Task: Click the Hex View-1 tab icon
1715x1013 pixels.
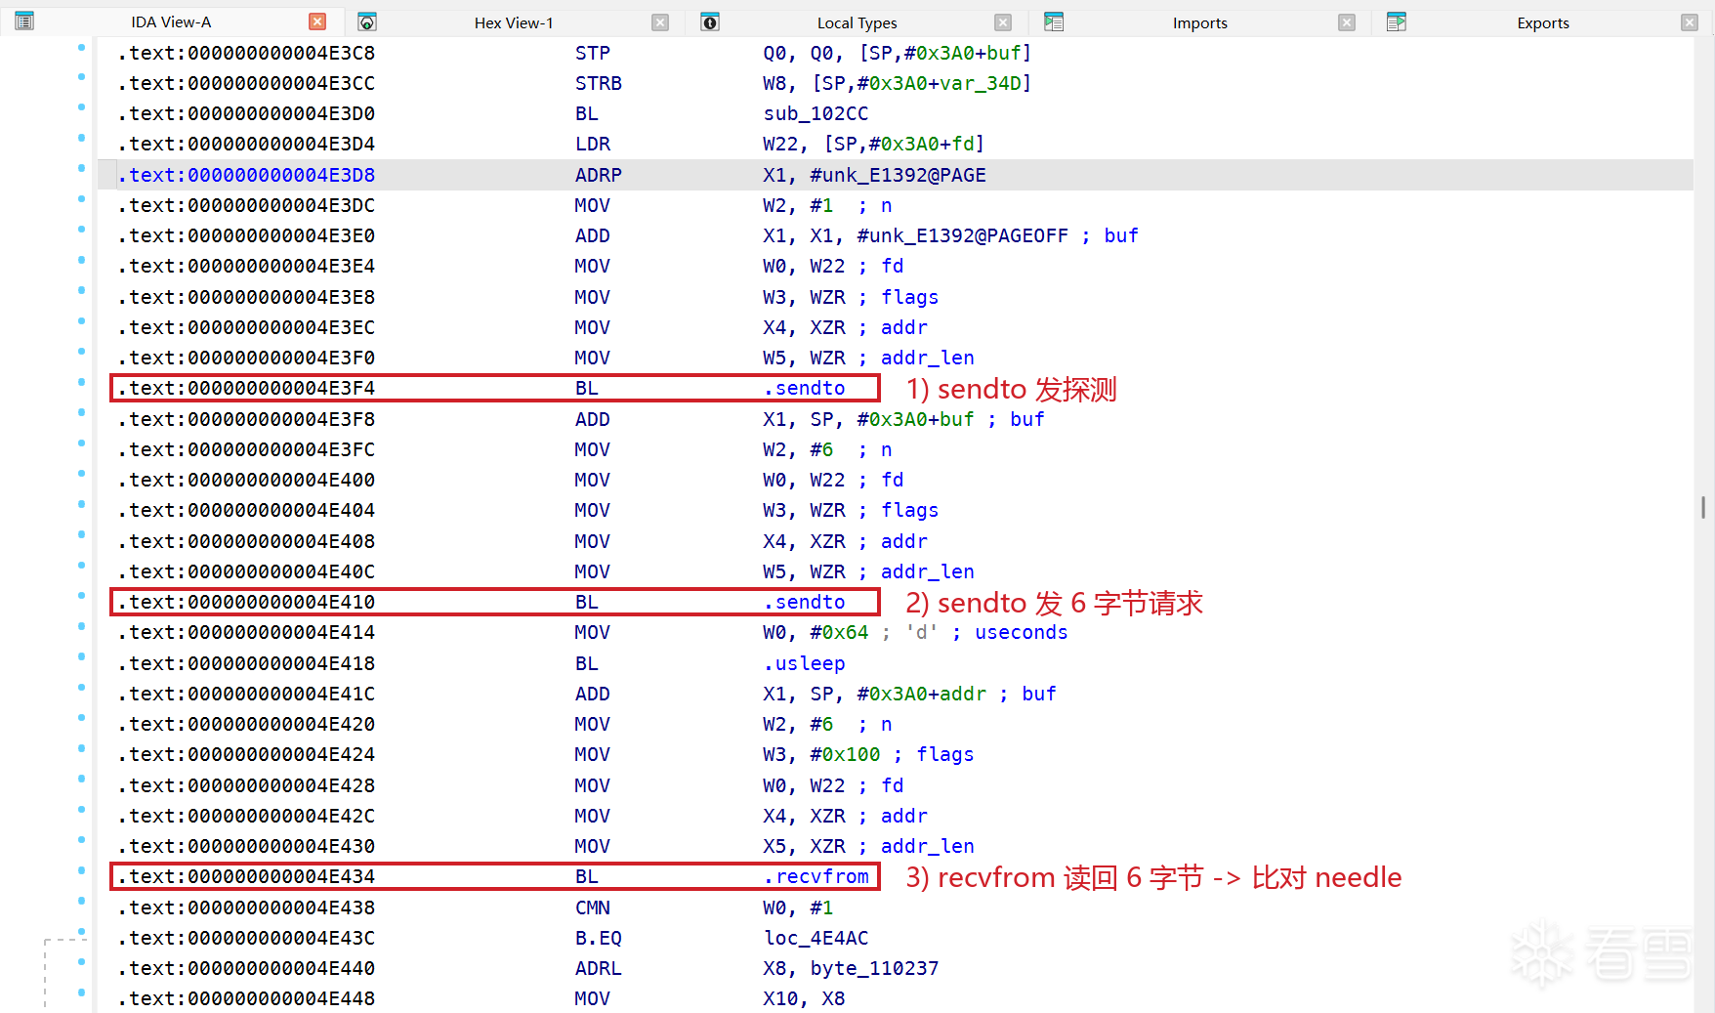Action: point(367,22)
